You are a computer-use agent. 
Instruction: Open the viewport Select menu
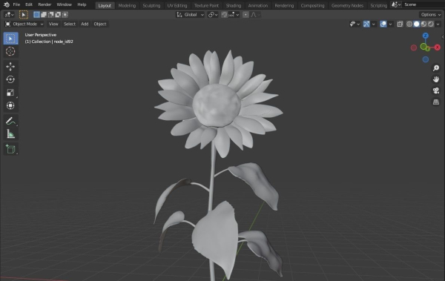(70, 24)
